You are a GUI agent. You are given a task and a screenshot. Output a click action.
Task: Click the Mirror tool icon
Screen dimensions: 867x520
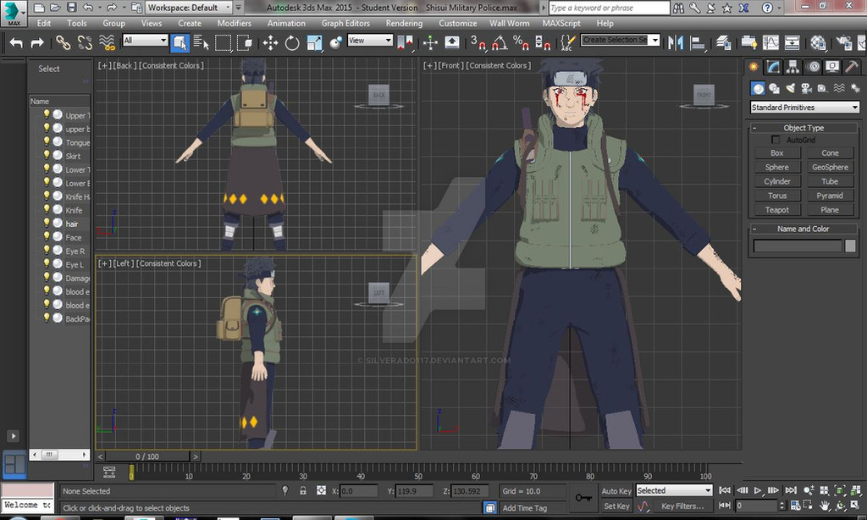pyautogui.click(x=675, y=42)
